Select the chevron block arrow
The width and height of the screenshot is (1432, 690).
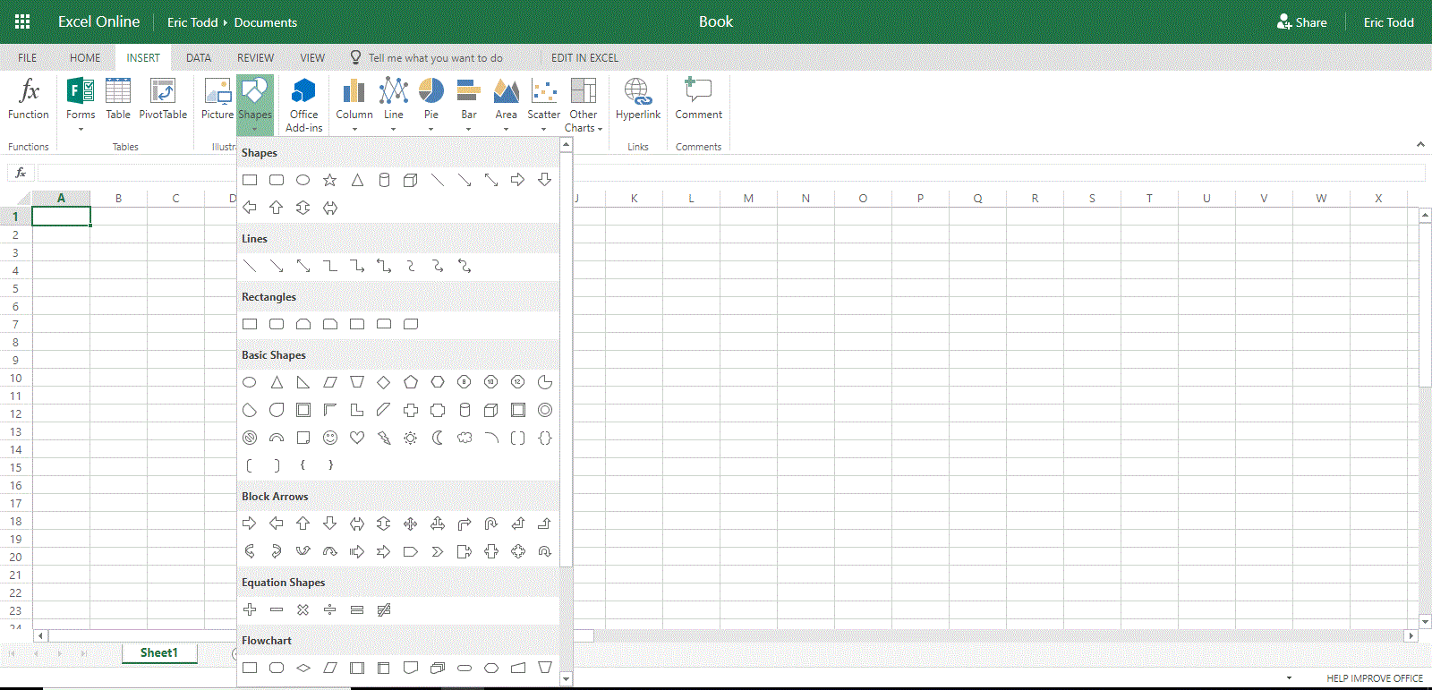[x=438, y=551]
